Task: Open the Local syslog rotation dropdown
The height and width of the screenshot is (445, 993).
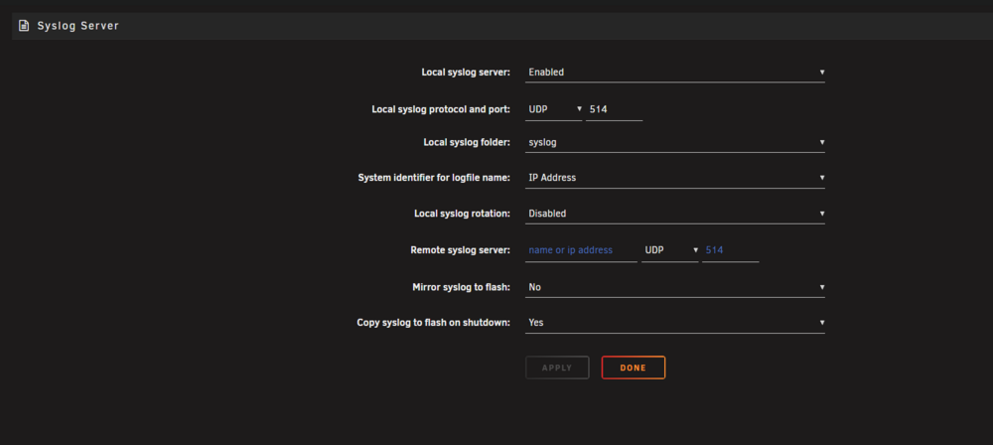Action: (675, 214)
